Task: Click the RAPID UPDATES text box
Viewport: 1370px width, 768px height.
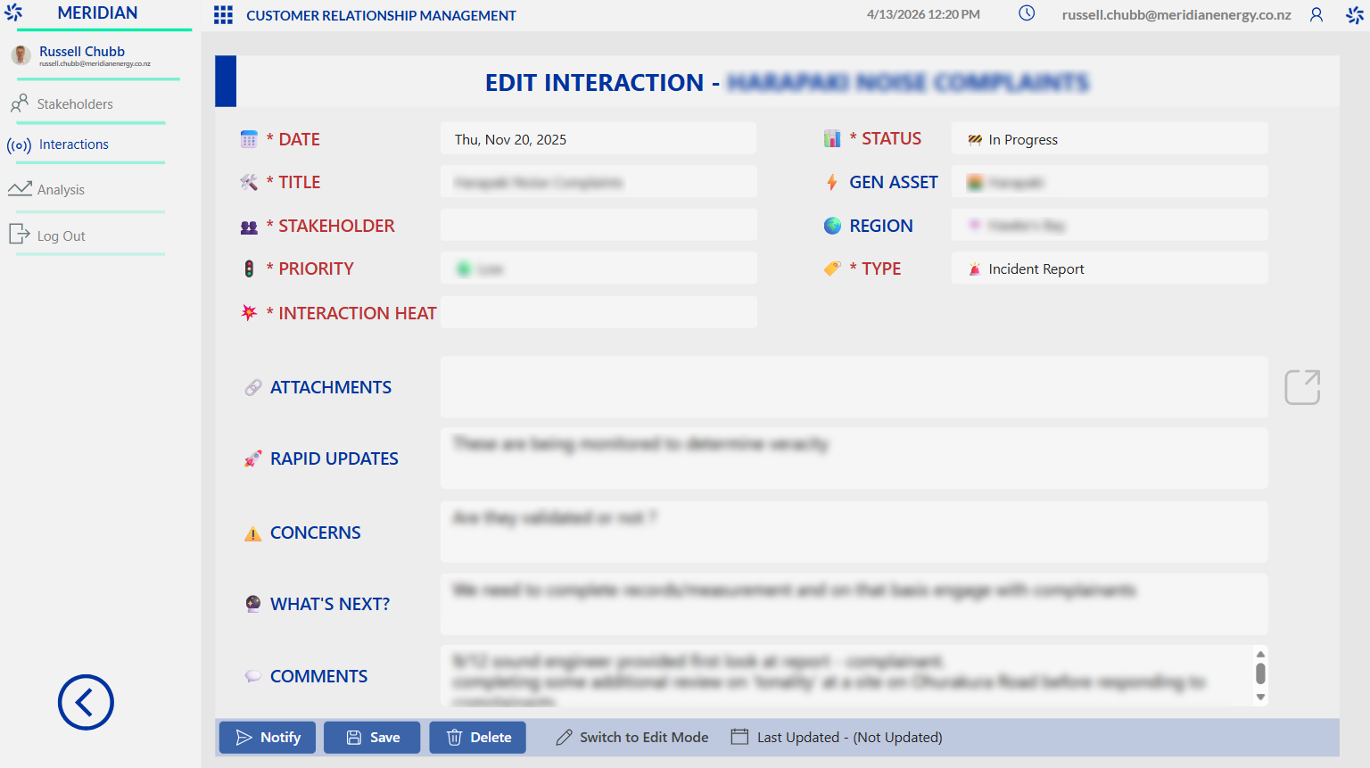Action: [854, 458]
